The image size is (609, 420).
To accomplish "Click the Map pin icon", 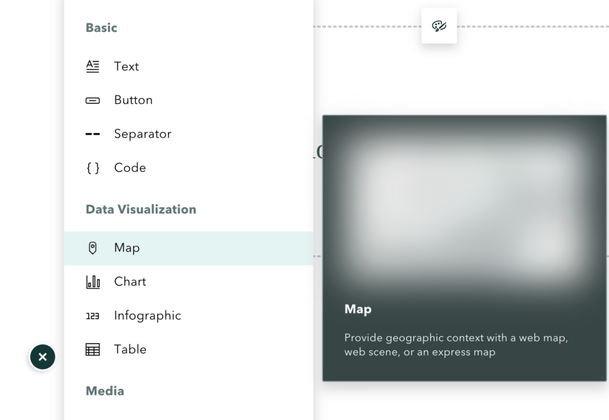I will click(92, 248).
